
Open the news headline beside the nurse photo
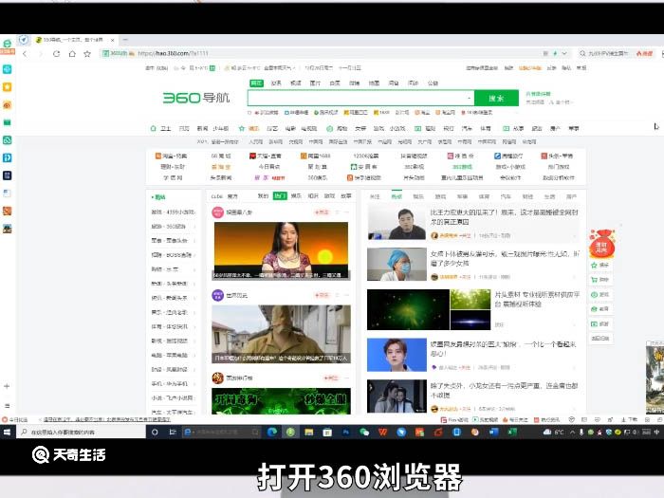[x=505, y=258]
